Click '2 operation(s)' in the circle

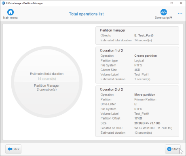46,90
